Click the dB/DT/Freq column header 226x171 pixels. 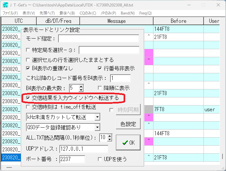[x=58, y=21]
